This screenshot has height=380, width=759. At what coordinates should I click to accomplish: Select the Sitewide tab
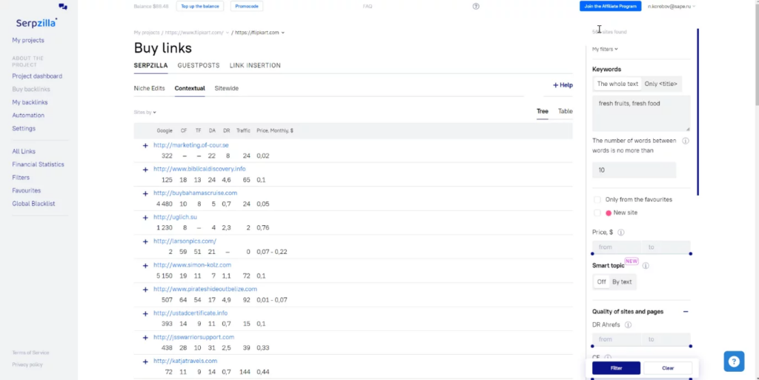click(226, 88)
